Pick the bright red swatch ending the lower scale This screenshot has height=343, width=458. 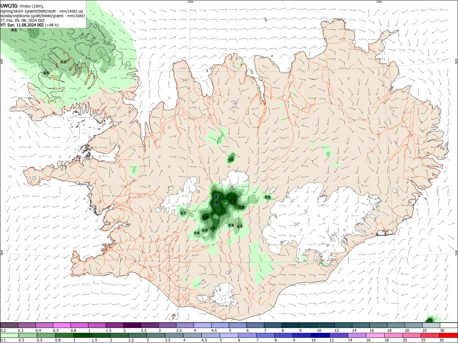pos(448,335)
